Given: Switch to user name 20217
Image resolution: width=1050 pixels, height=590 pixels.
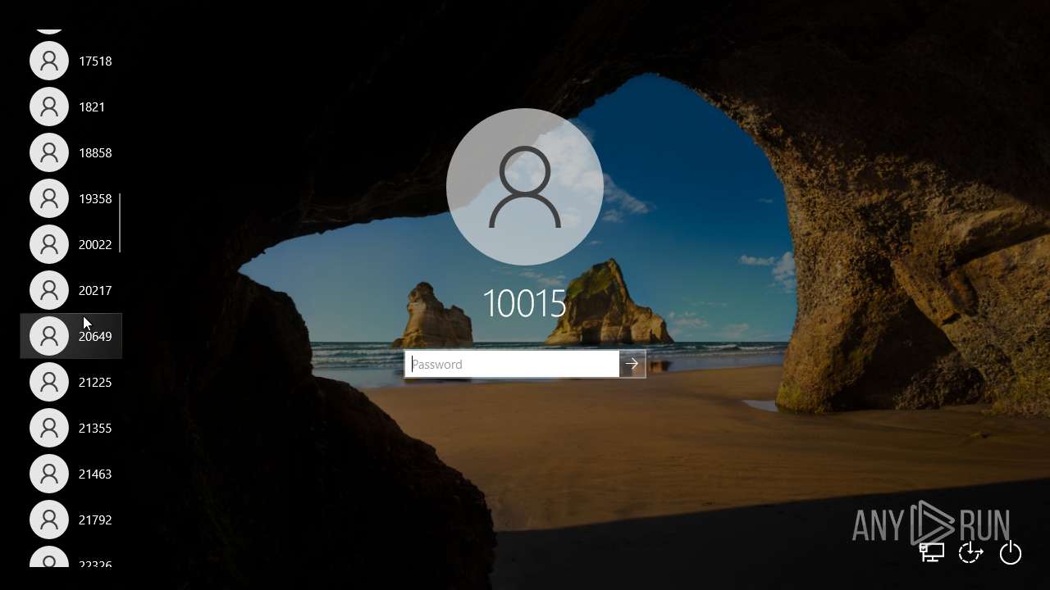Looking at the screenshot, I should (95, 291).
